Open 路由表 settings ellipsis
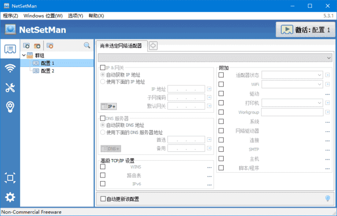This screenshot has width=337, height=216. (x=210, y=176)
